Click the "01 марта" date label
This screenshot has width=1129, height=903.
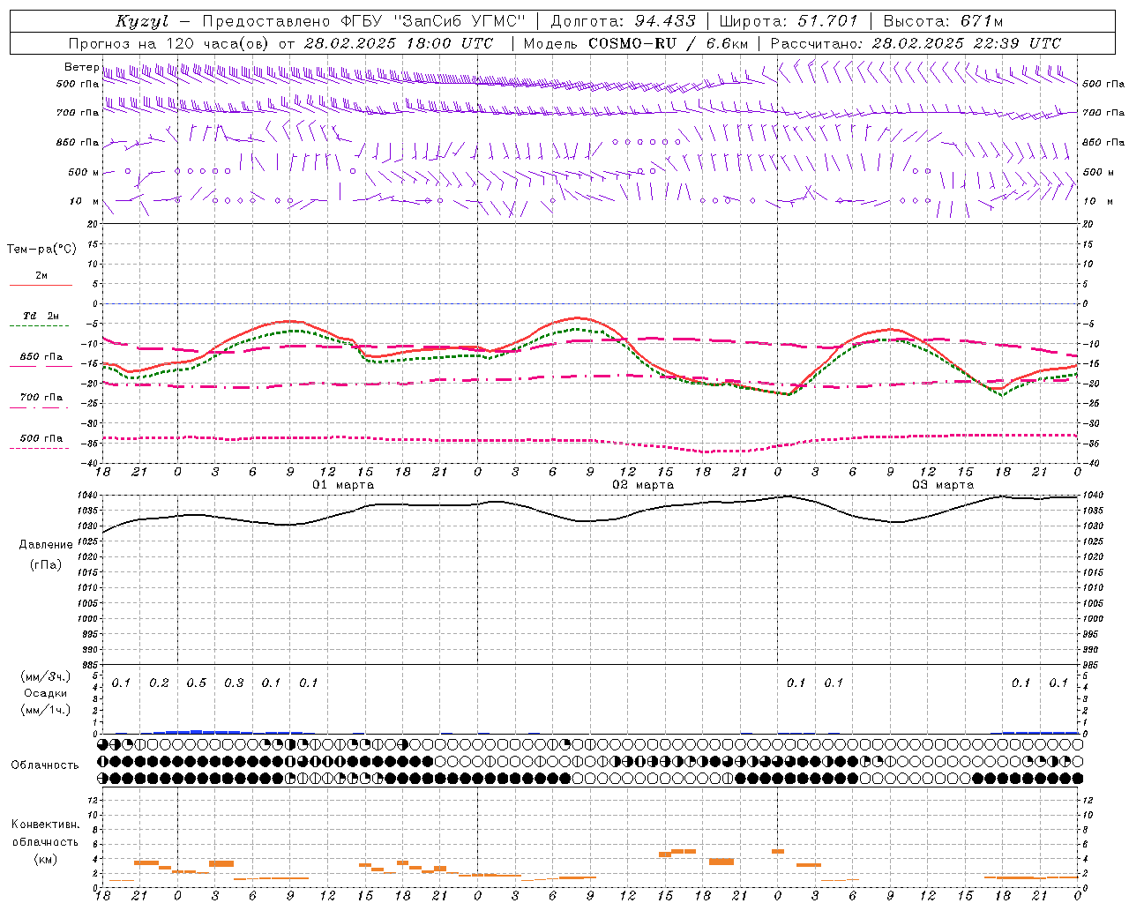[x=344, y=485]
